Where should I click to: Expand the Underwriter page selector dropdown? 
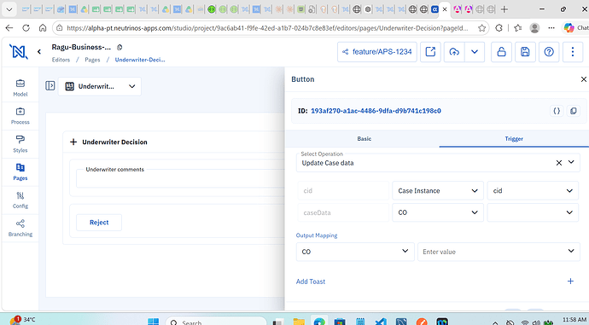(100, 86)
